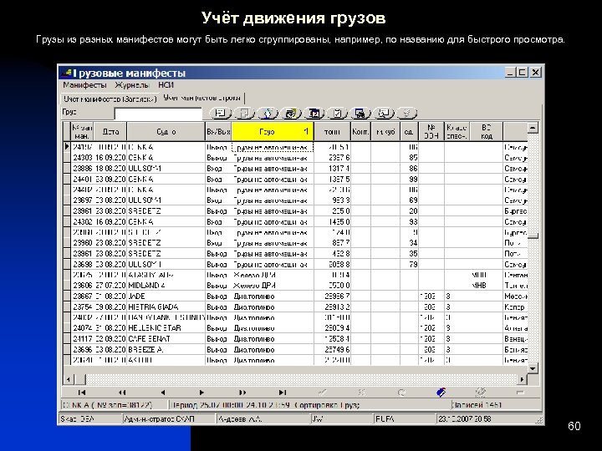This screenshot has width=602, height=451.
Task: Click the ship cell BREEZE A.
Action: click(x=166, y=349)
